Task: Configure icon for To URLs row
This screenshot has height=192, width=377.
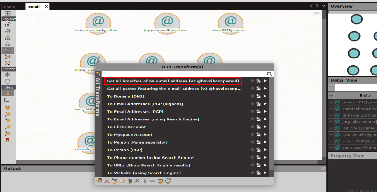Action: point(259,165)
